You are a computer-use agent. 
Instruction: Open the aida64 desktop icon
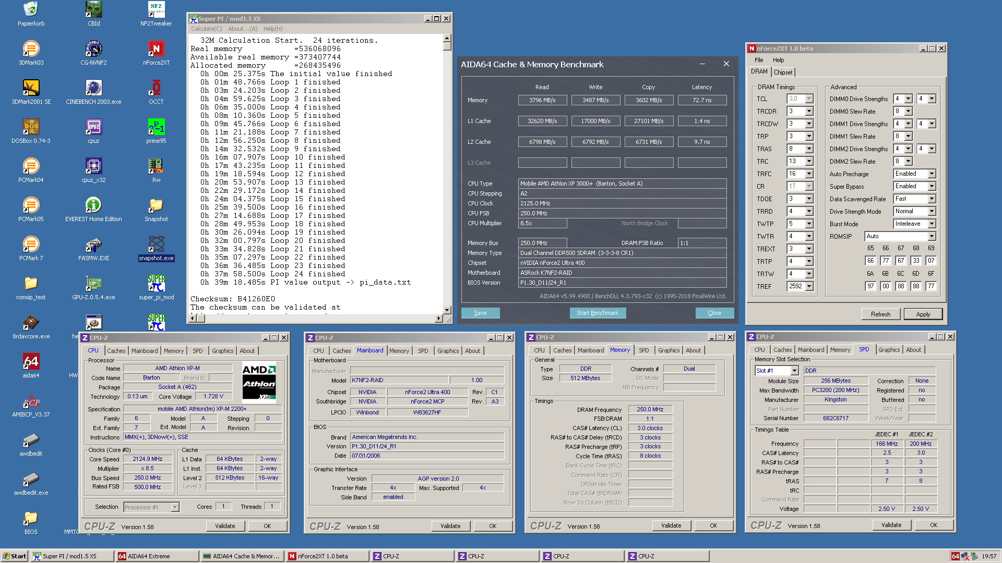pyautogui.click(x=31, y=366)
